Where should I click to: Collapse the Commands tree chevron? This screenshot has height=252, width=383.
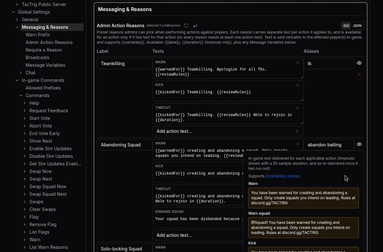tap(21, 95)
